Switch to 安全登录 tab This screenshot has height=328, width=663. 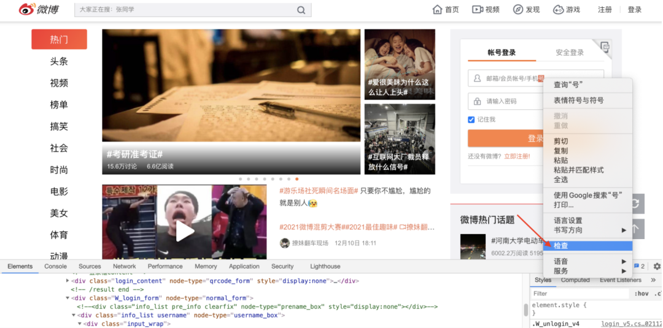570,53
